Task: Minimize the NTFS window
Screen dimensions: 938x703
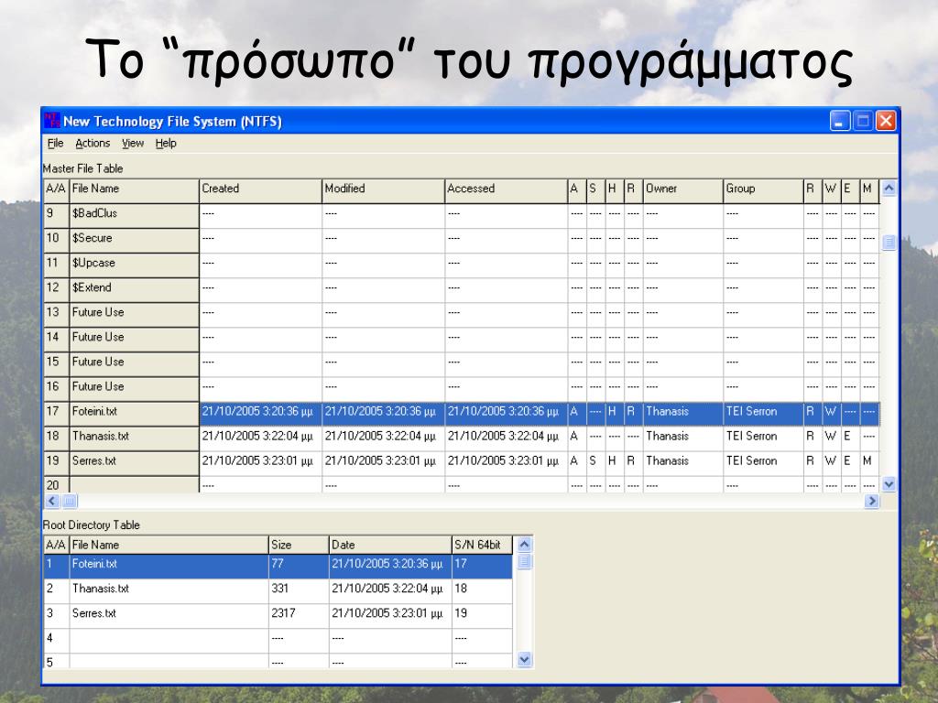Action: click(x=840, y=121)
